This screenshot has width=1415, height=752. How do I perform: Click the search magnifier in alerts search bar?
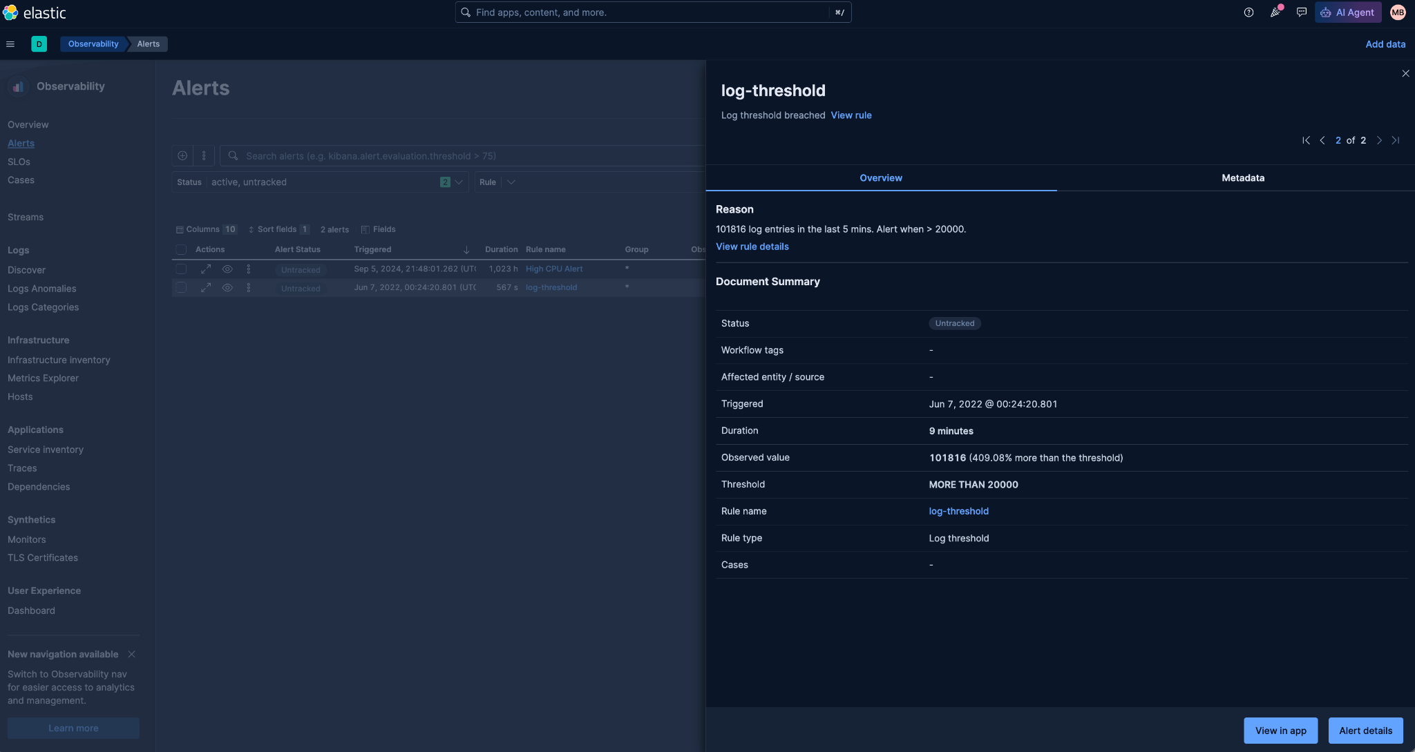pyautogui.click(x=233, y=156)
